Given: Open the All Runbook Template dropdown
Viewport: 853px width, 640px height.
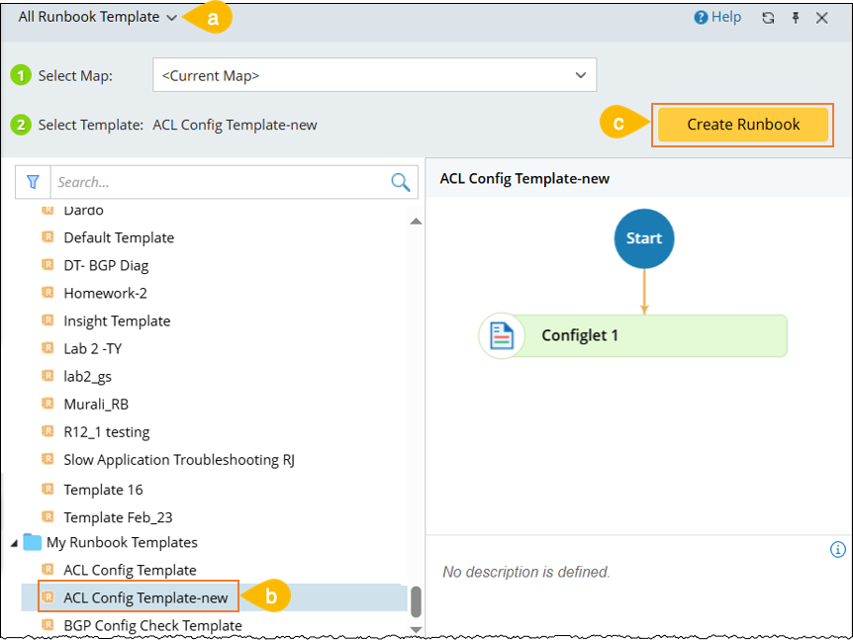Looking at the screenshot, I should (97, 17).
